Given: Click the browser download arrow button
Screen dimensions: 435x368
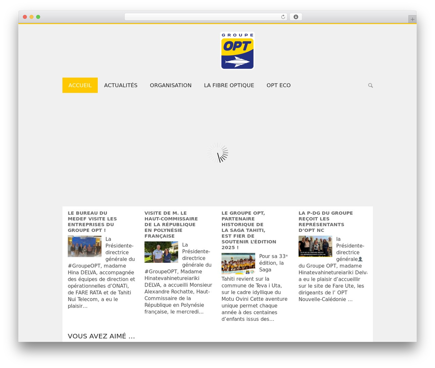Looking at the screenshot, I should click(x=296, y=17).
